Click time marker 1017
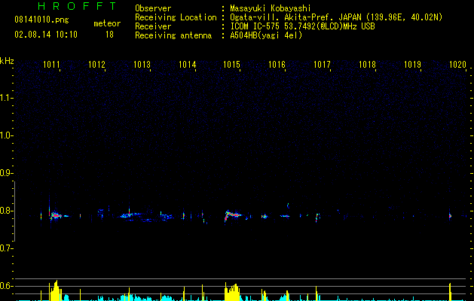Viewport: 474px width, 301px height. [x=322, y=65]
